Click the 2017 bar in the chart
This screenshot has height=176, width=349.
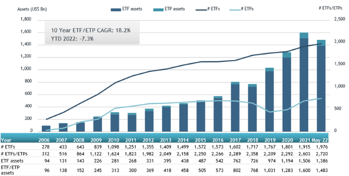click(x=235, y=107)
